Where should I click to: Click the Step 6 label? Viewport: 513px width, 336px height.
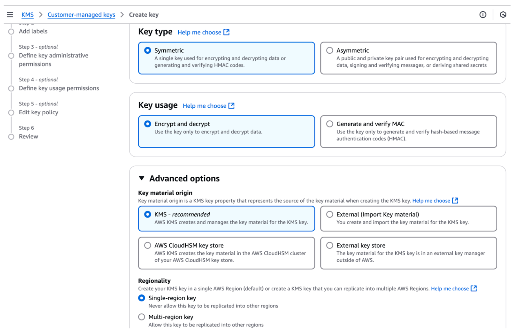tap(26, 128)
